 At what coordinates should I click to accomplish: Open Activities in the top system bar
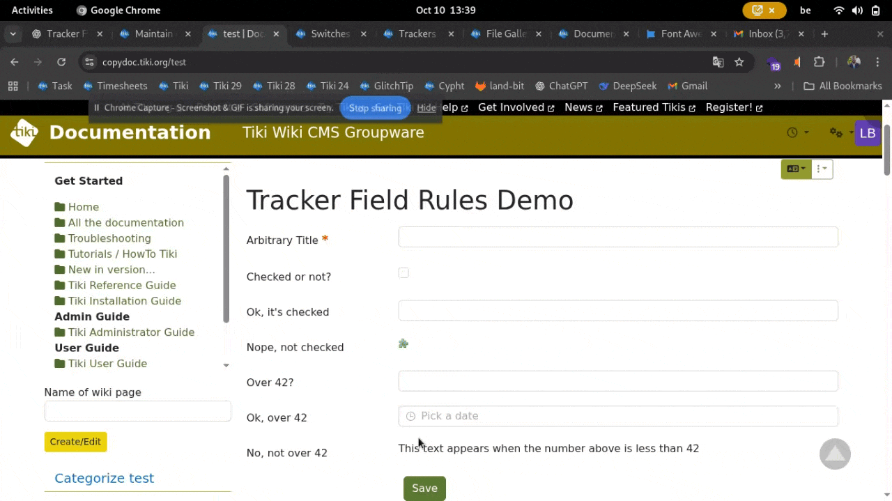[x=32, y=10]
